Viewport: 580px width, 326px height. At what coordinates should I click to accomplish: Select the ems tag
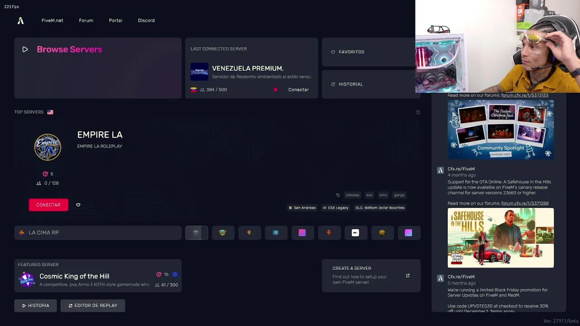click(383, 195)
